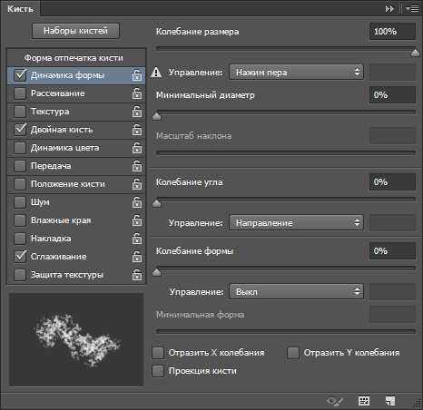The width and height of the screenshot is (423, 410).
Task: Select the Кисть panel tab
Action: (x=20, y=9)
